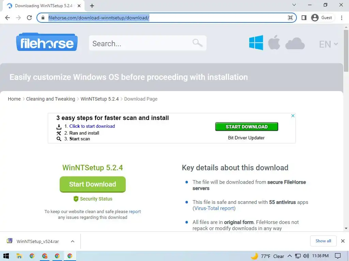Click 'Bit Driver Updater' ad text
Image resolution: width=349 pixels, height=261 pixels.
[x=246, y=138]
